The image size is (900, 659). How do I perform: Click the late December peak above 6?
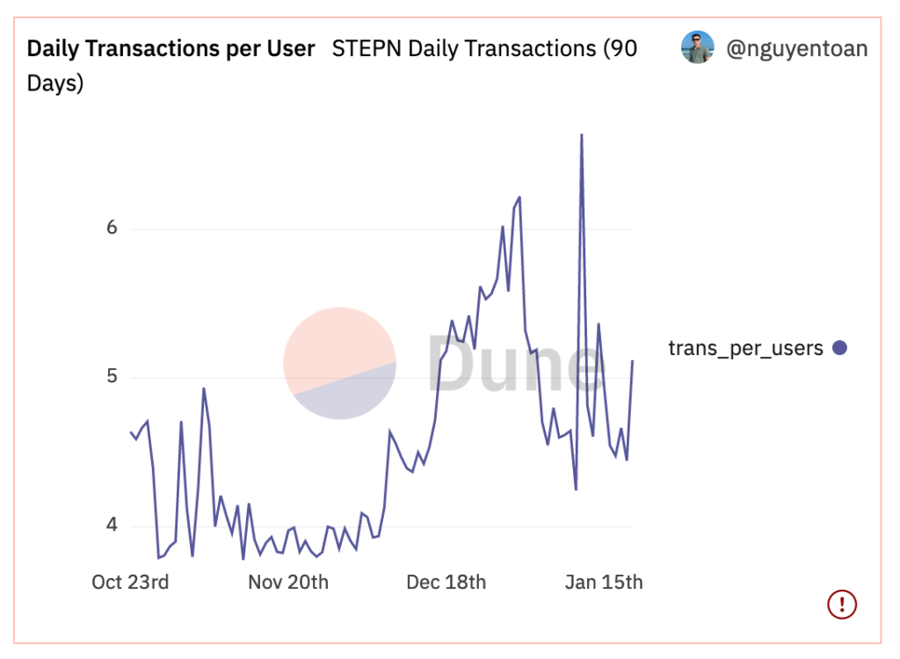(519, 198)
